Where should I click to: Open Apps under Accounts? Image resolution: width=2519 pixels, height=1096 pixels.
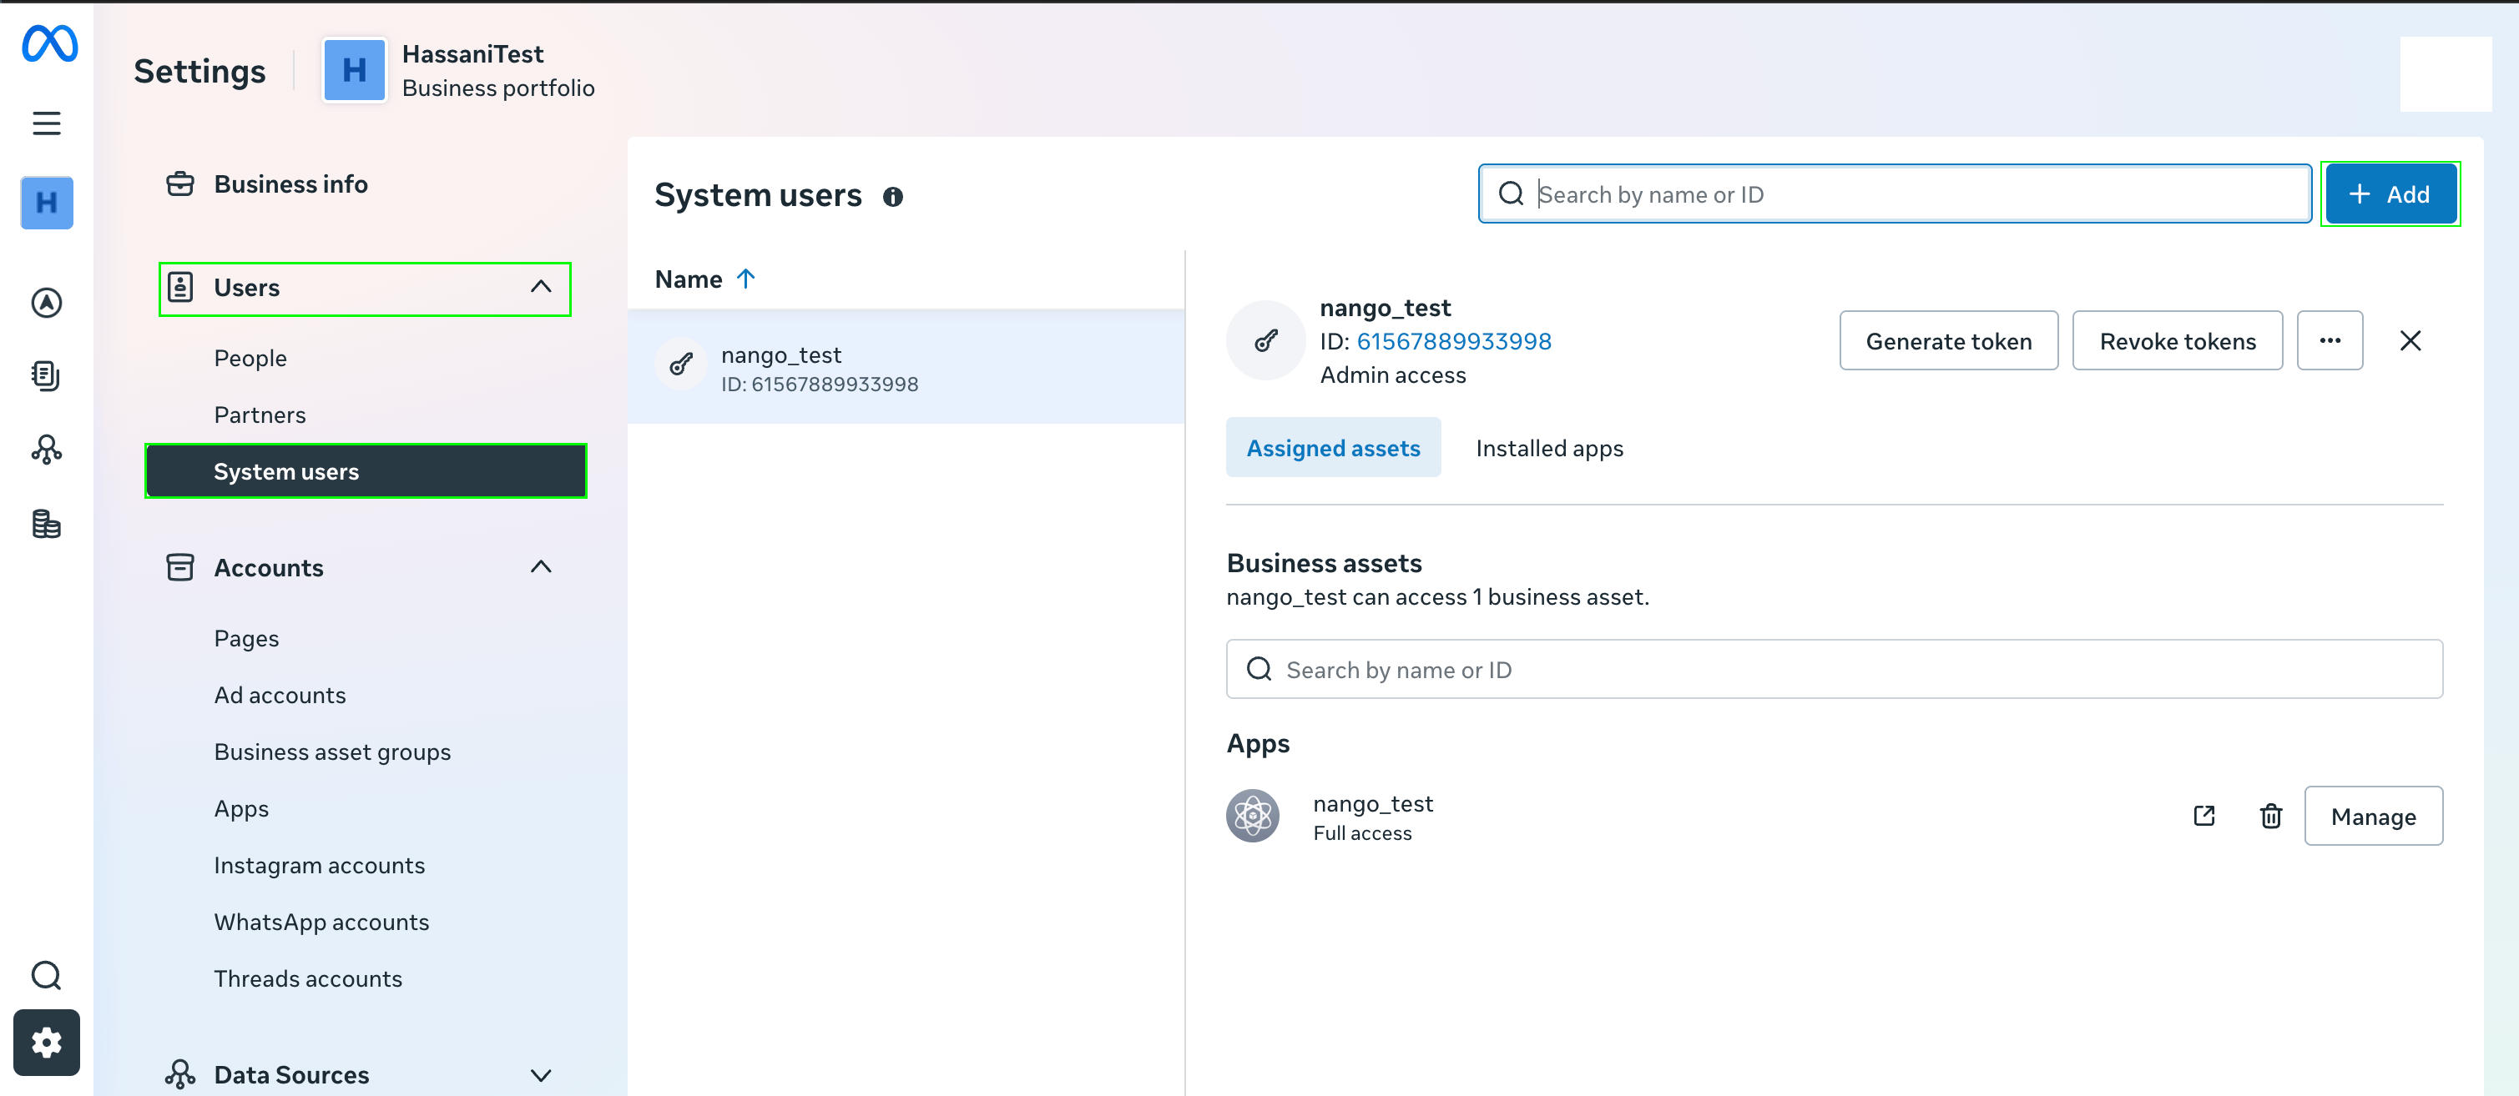(240, 808)
